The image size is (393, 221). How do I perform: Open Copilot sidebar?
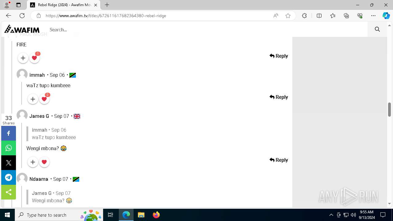[x=386, y=16]
